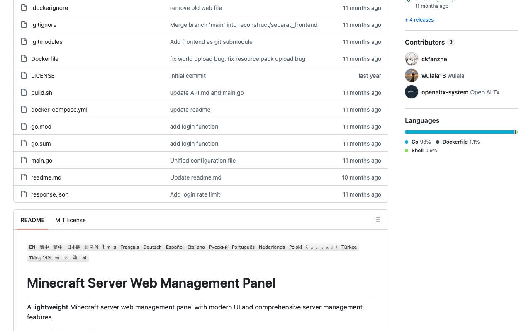531x331 pixels.
Task: Open commit 'Update readme.md'
Action: (x=196, y=177)
